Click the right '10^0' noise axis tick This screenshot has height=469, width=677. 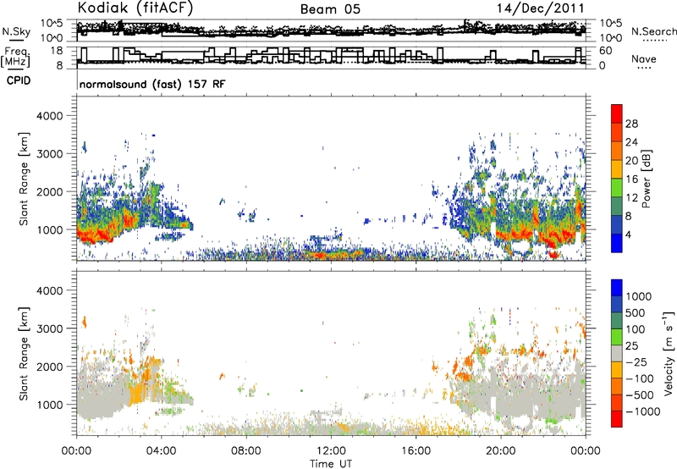pos(611,38)
